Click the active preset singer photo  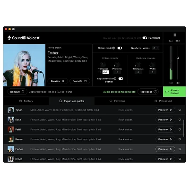24,65
